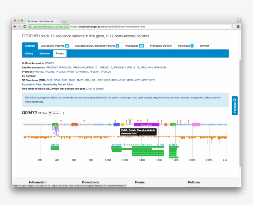
Task: Open UniProt accession Q09472 link
Action: click(x=49, y=63)
